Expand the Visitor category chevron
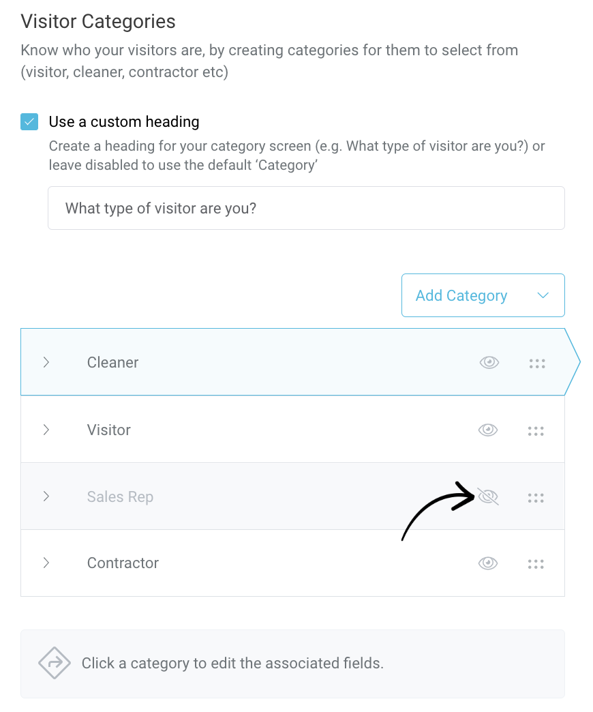Viewport: 593px width, 712px height. [46, 430]
